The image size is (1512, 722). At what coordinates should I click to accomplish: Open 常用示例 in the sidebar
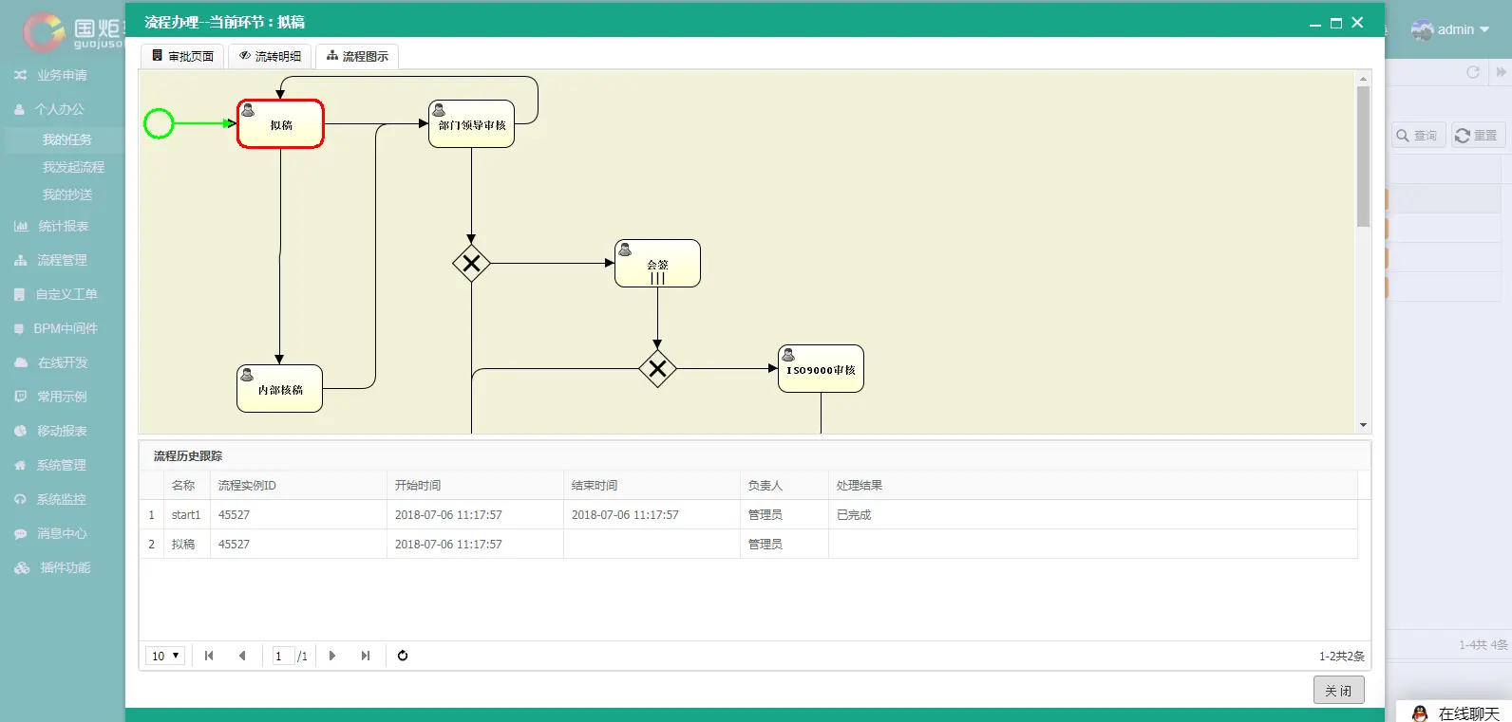(62, 397)
